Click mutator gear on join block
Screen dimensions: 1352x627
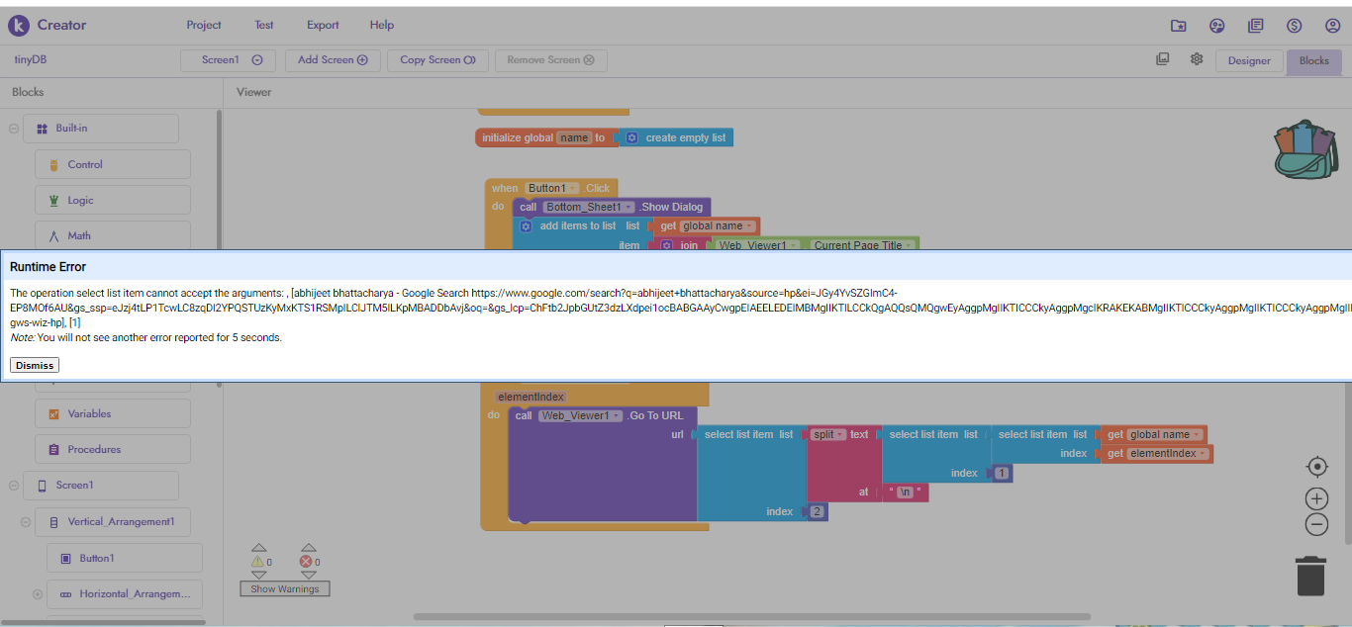[667, 245]
